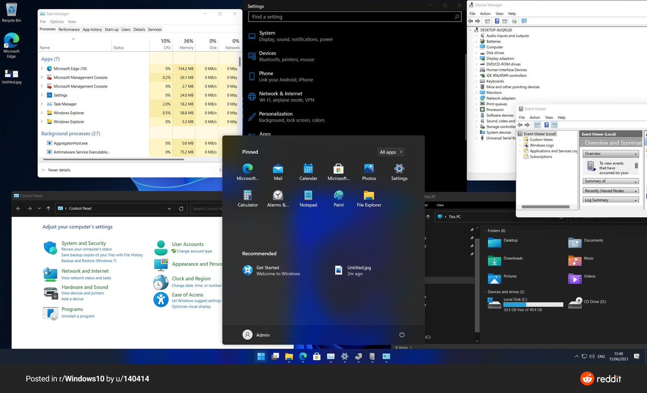Click Fewer details in Task Manager
647x393 pixels.
pyautogui.click(x=56, y=170)
